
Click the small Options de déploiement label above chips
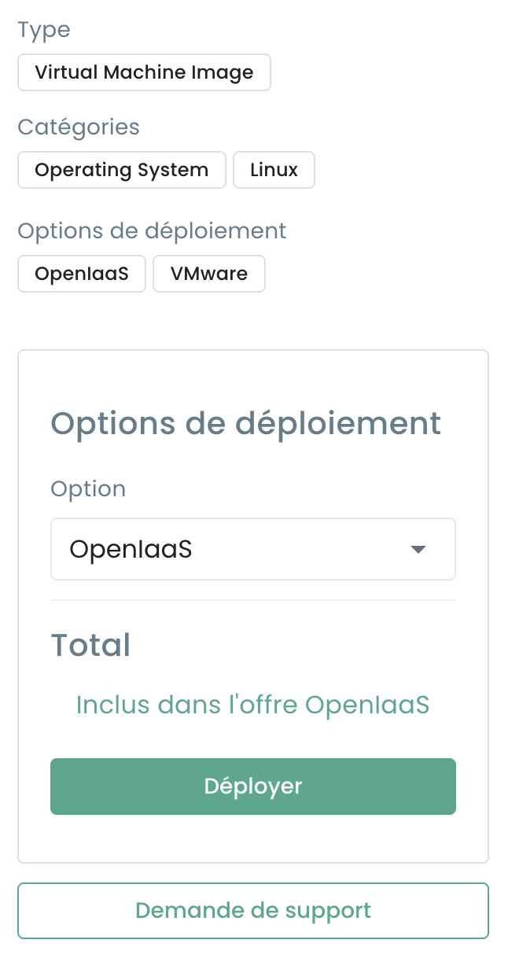(x=152, y=230)
